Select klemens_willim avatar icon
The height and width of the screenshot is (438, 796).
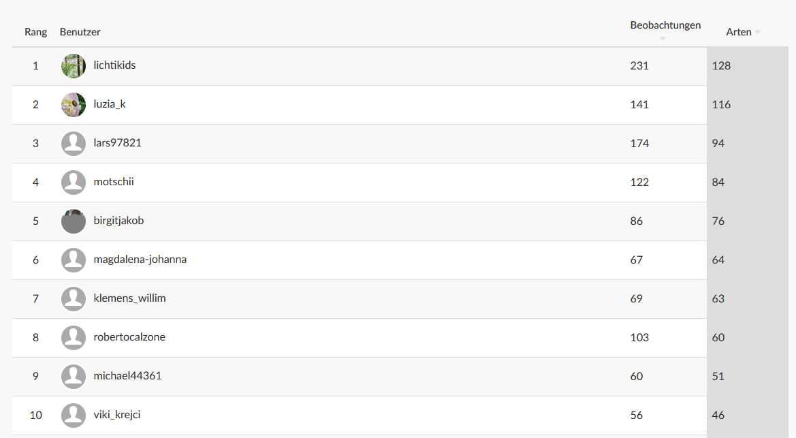tap(74, 299)
